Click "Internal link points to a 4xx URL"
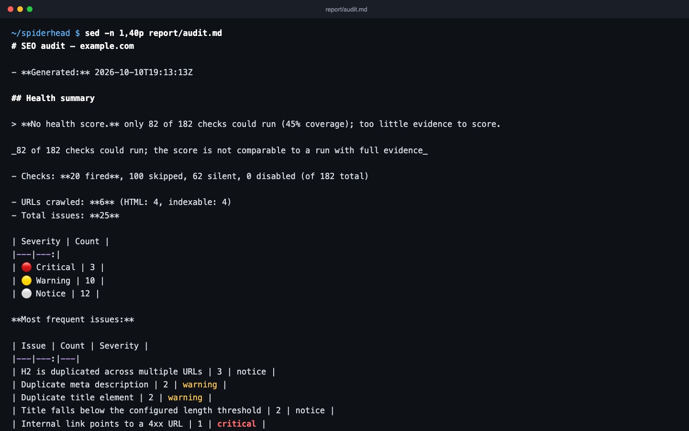The height and width of the screenshot is (431, 689). tap(102, 424)
